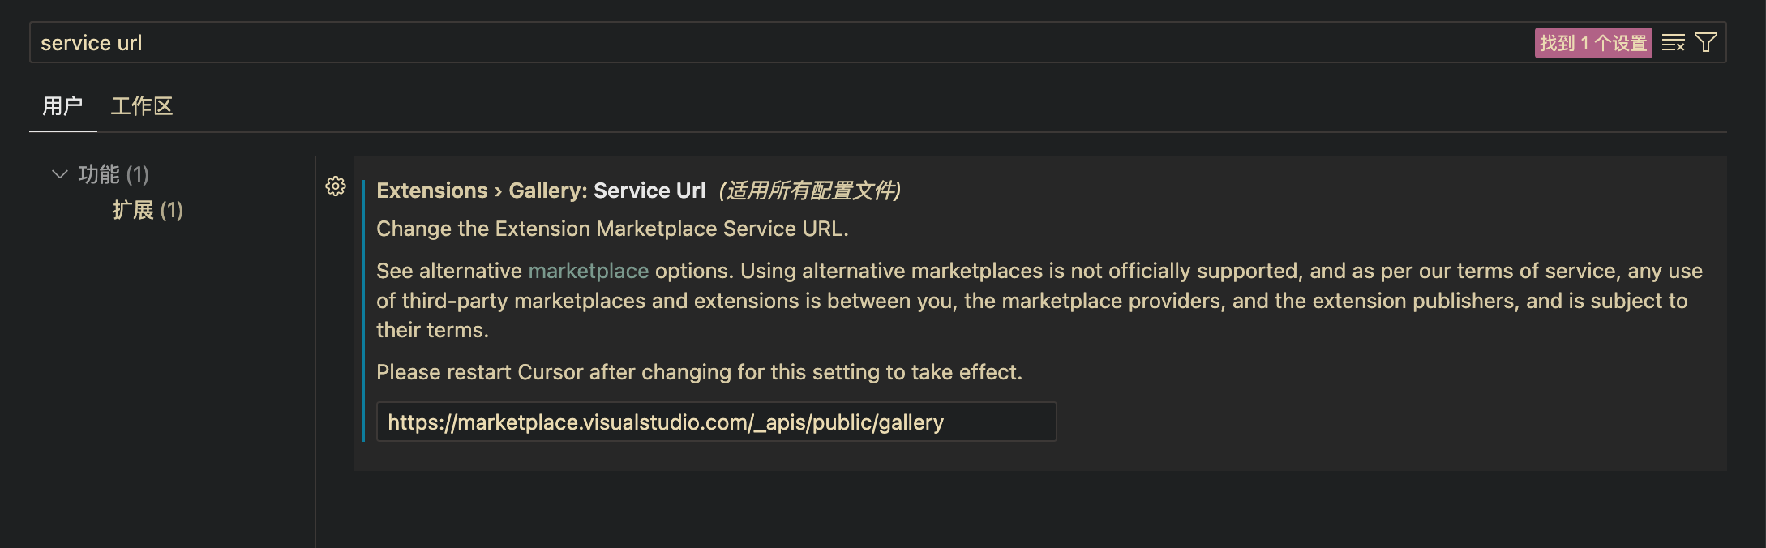Viewport: 1766px width, 548px height.
Task: Click the 'Please restart Cursor' notice text
Action: pyautogui.click(x=699, y=372)
